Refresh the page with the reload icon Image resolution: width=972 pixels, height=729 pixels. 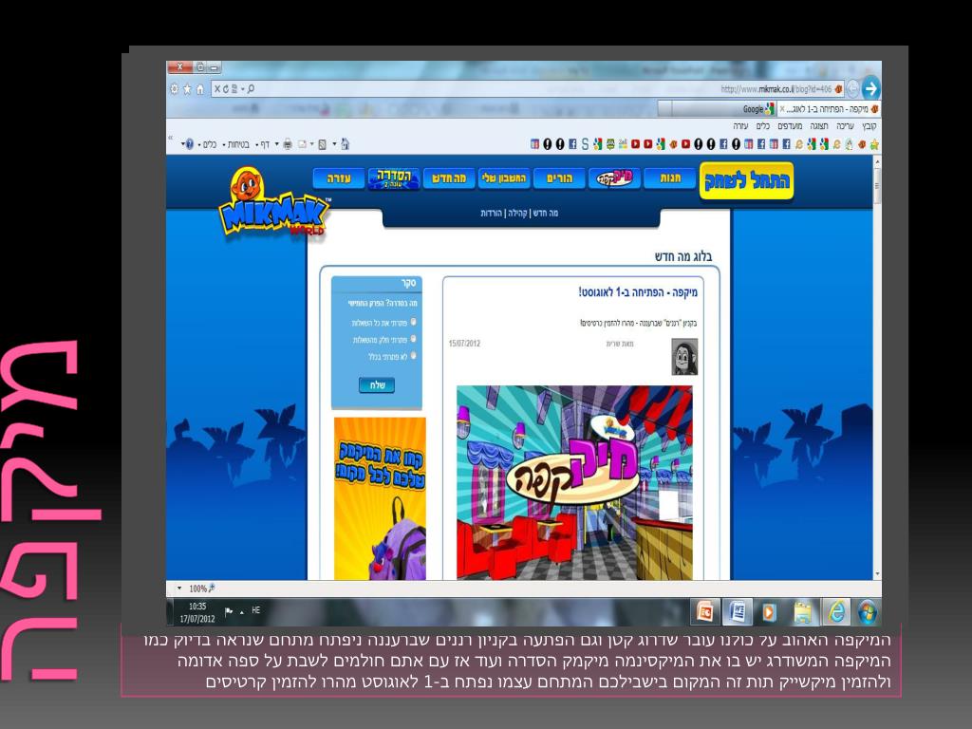pos(226,88)
